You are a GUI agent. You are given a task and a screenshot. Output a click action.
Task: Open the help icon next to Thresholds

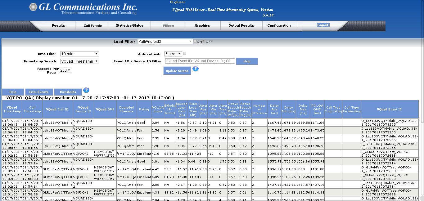[86, 90]
